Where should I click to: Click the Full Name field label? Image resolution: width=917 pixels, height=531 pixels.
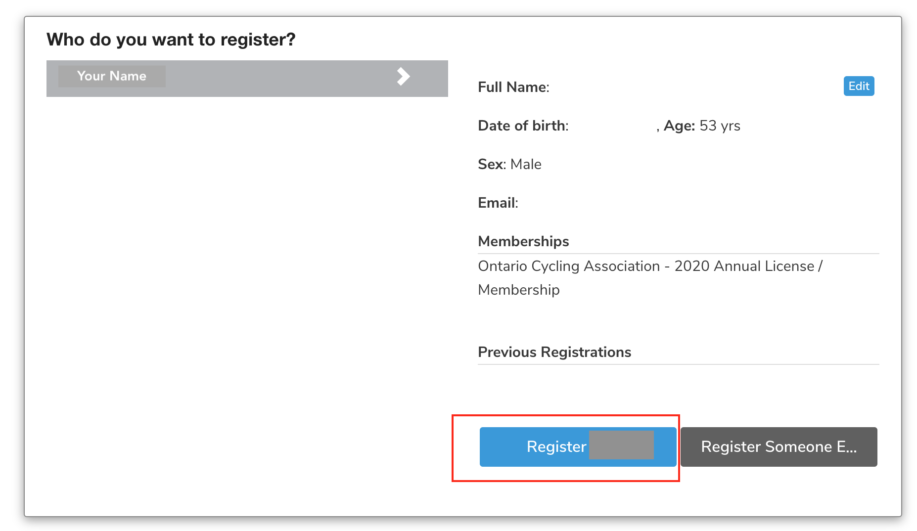(513, 87)
